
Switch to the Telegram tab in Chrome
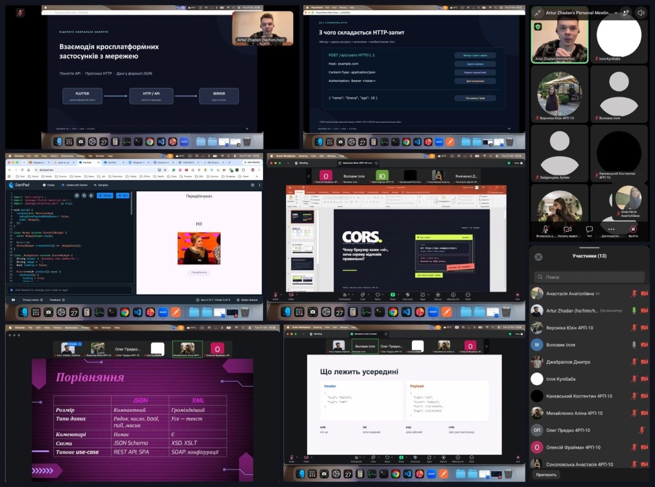pyautogui.click(x=139, y=162)
